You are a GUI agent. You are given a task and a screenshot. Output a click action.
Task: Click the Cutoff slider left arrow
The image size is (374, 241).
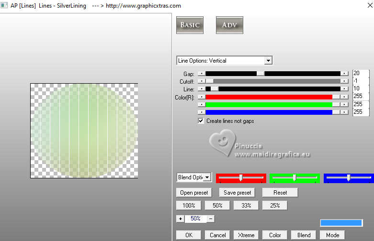tap(202, 81)
